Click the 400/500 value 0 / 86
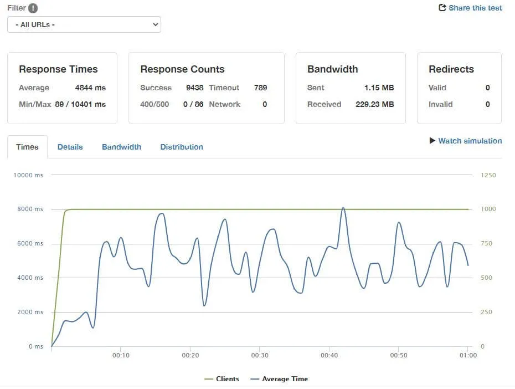This screenshot has width=515, height=389. (x=193, y=105)
